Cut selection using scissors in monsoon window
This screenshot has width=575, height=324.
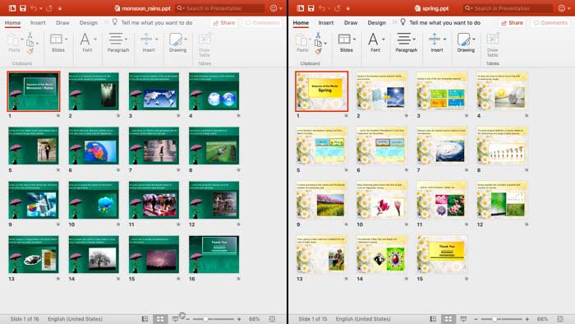(x=30, y=35)
